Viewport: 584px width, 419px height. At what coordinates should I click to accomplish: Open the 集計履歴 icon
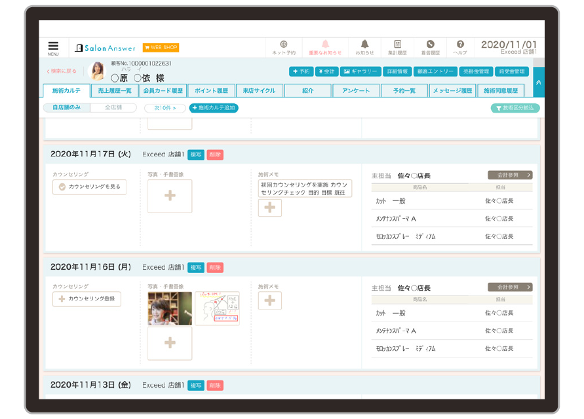coord(397,47)
